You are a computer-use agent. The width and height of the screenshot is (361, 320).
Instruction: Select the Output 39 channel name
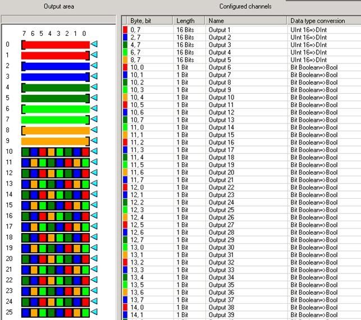[221, 315]
